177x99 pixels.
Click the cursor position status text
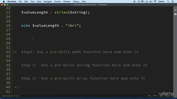(x=10, y=96)
